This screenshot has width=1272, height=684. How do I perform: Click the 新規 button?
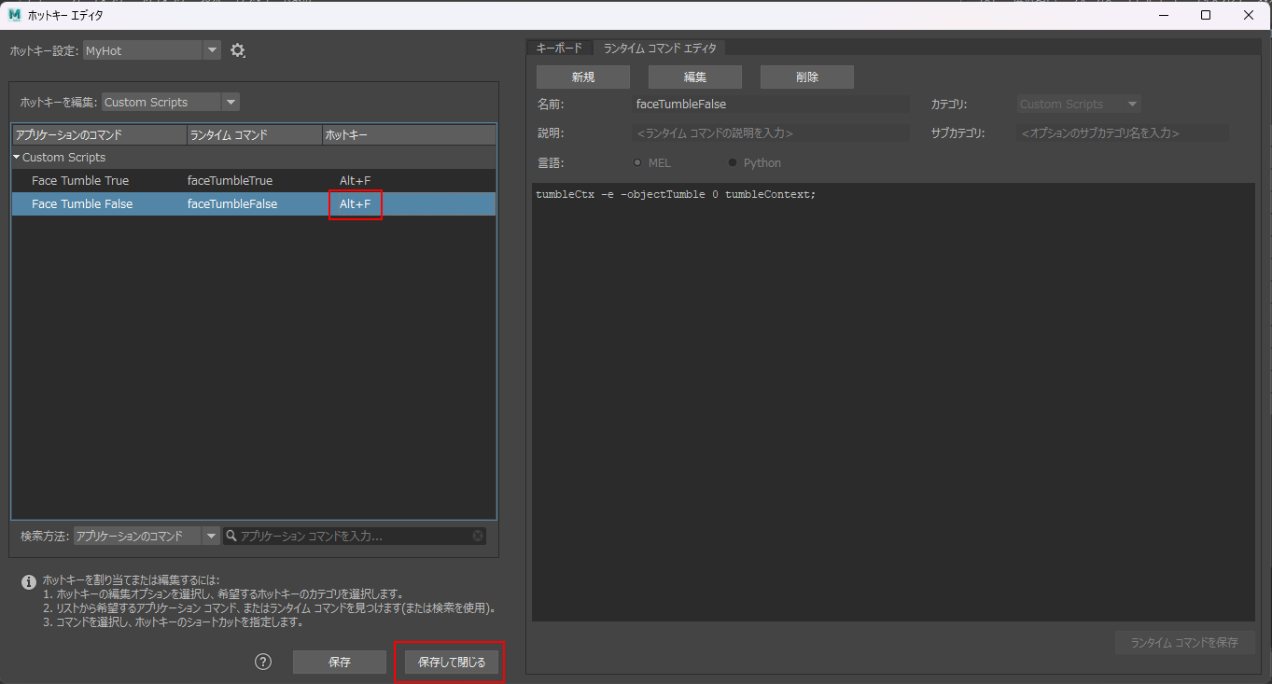point(583,77)
